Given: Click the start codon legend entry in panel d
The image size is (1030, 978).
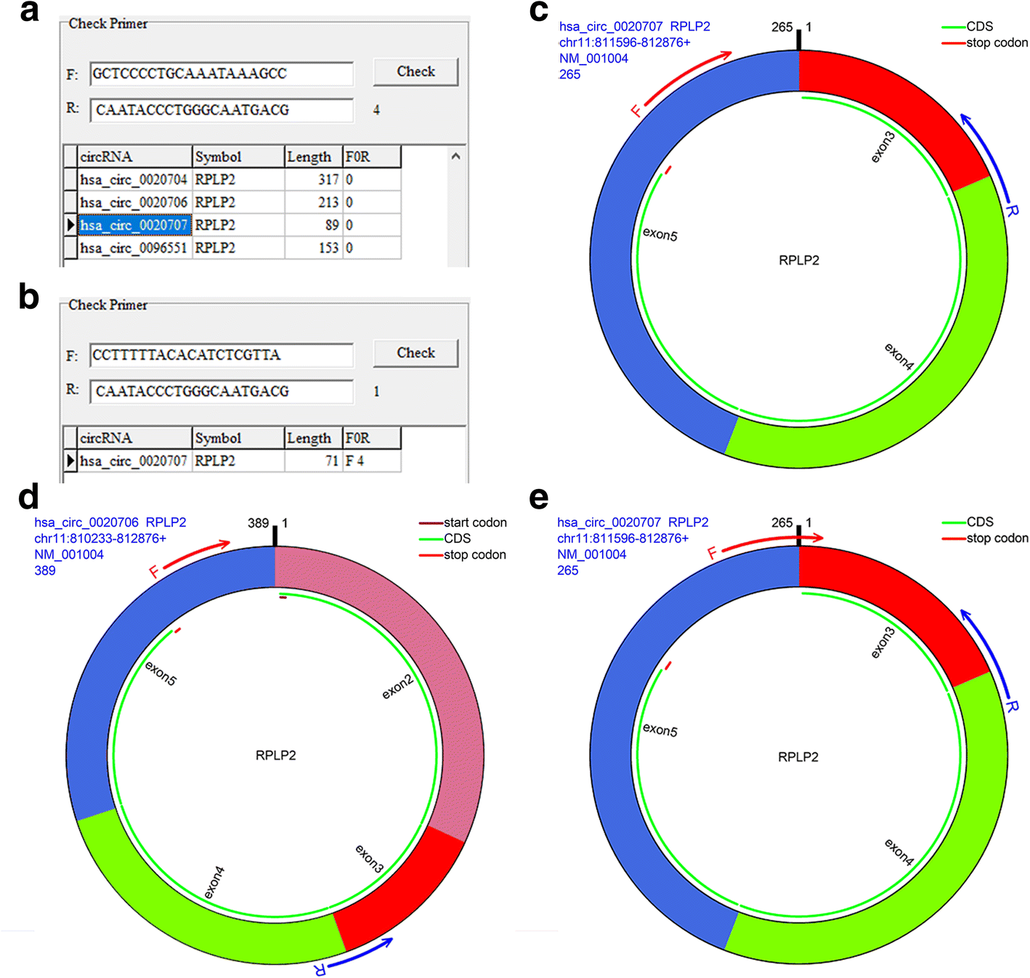Looking at the screenshot, I should pos(463,522).
